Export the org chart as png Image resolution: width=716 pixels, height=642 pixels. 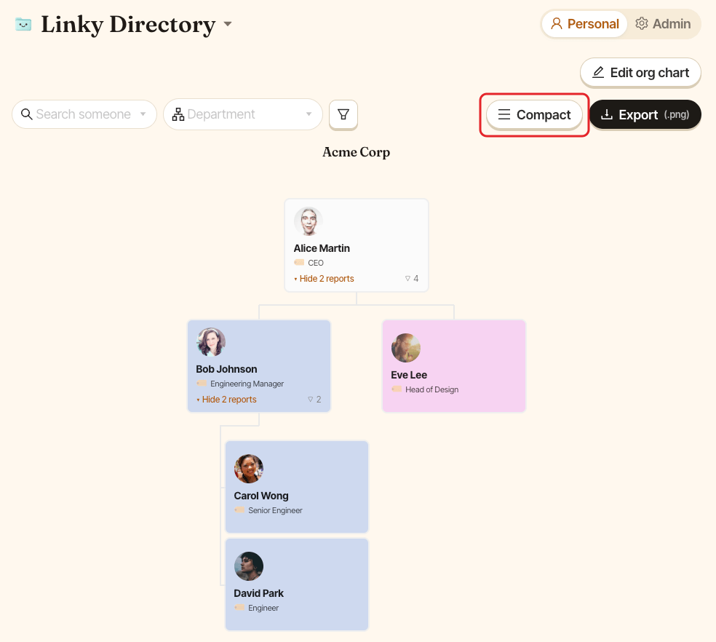[x=645, y=115]
